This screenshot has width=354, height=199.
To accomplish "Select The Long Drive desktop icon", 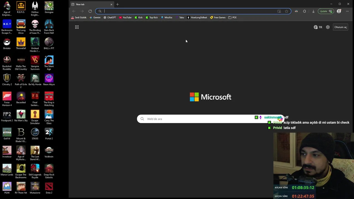I will 21,27.
